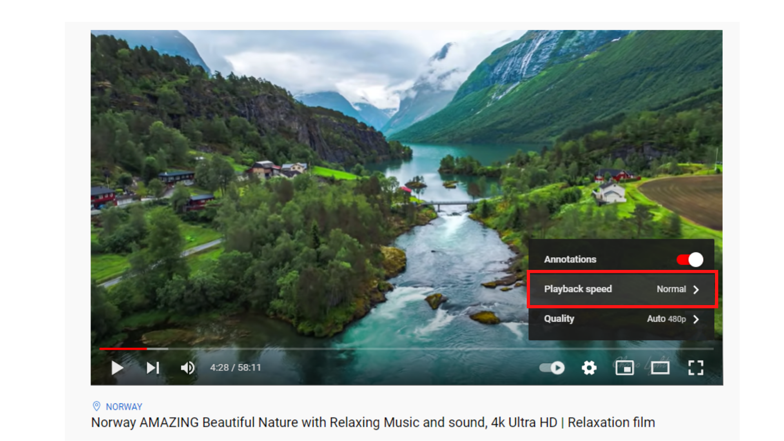Open the NORWAY location link
This screenshot has height=441, width=784.
tap(124, 407)
